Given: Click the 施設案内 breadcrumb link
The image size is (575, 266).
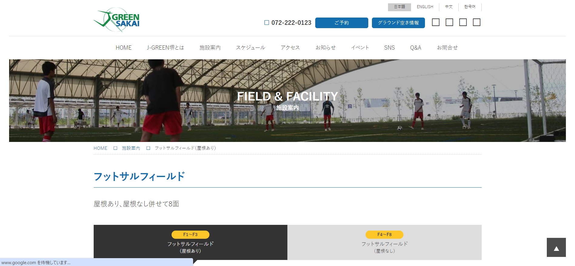Looking at the screenshot, I should 131,148.
